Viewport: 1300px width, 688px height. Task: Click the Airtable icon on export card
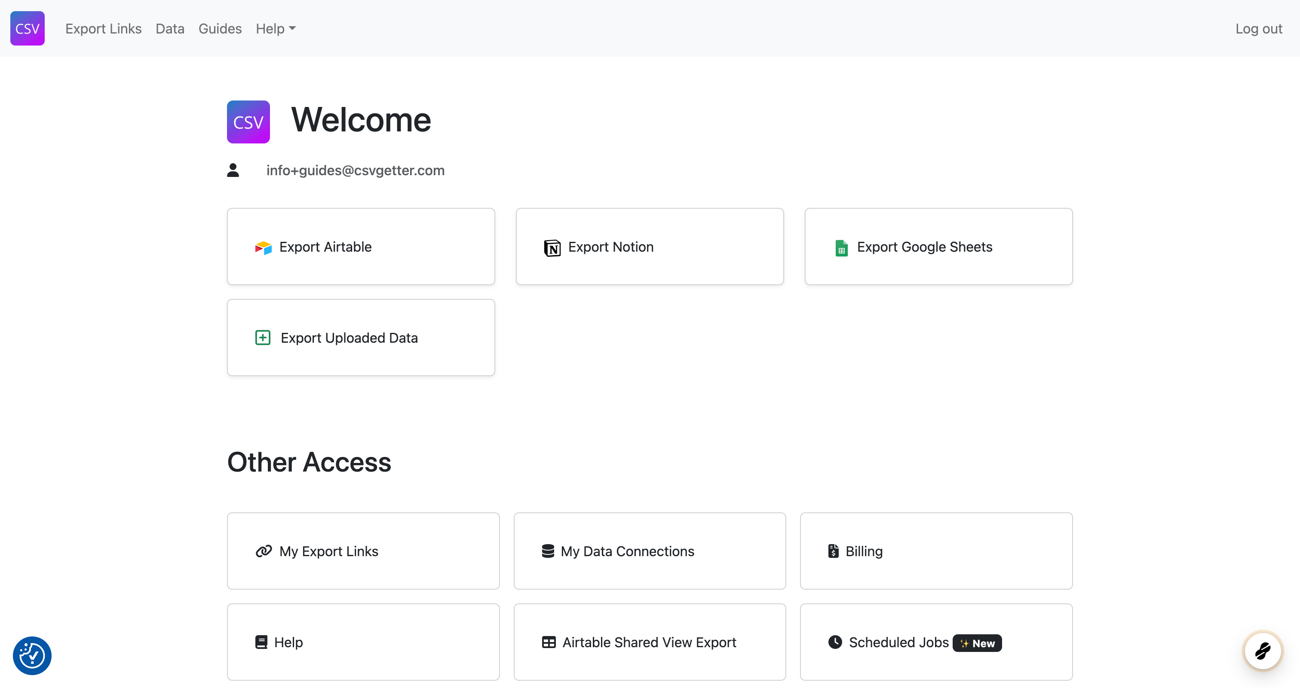pyautogui.click(x=263, y=247)
